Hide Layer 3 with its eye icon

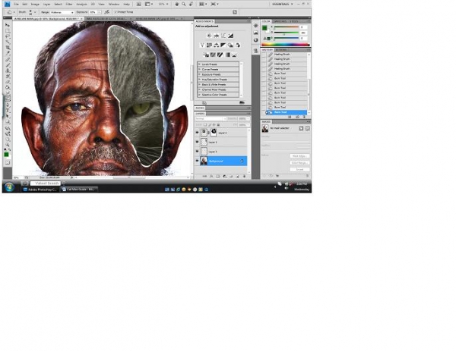(197, 152)
